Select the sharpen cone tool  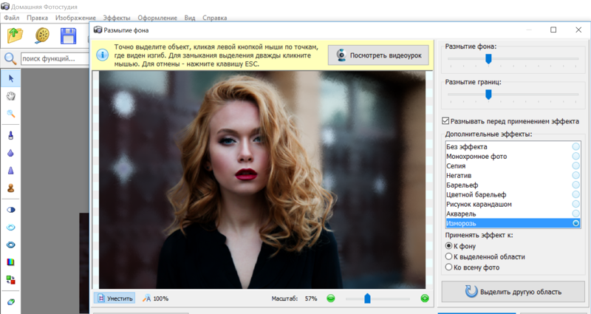tap(11, 171)
